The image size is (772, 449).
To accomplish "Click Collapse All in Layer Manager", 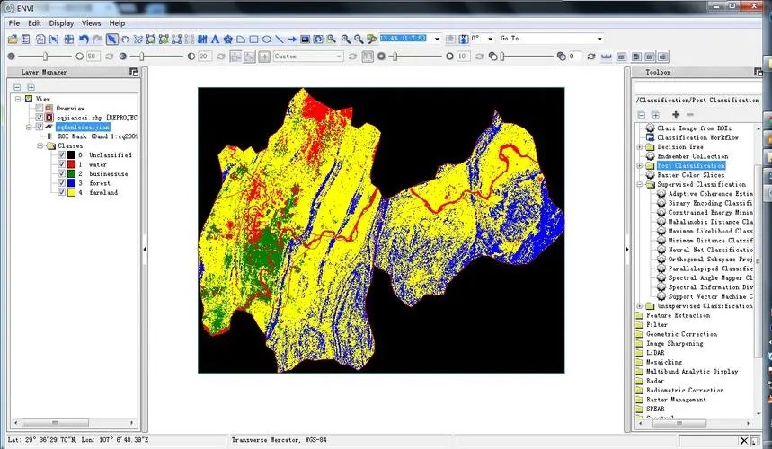I will tap(17, 87).
